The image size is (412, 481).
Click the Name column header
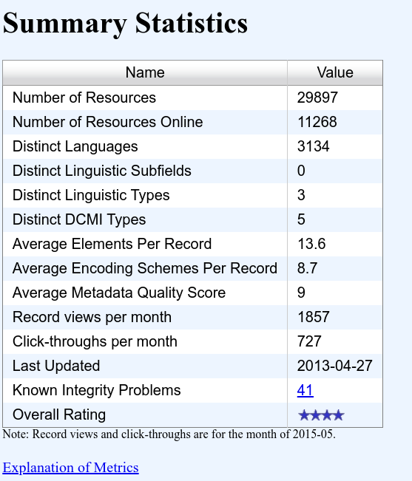[145, 72]
